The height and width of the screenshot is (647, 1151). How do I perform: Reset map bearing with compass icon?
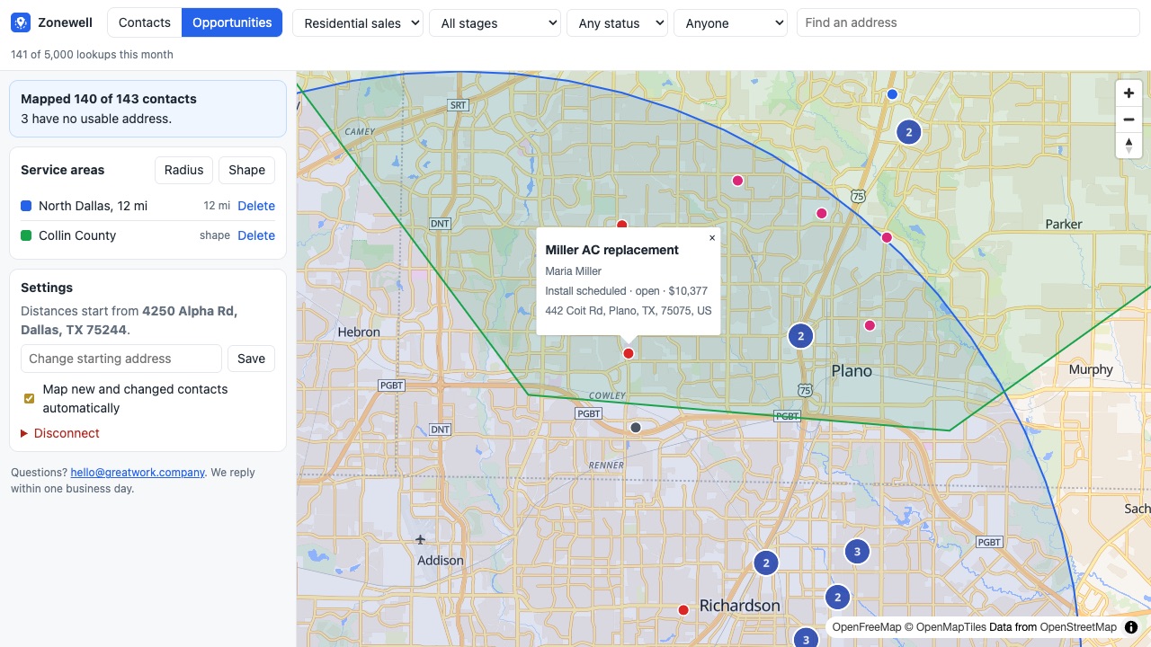click(1129, 145)
